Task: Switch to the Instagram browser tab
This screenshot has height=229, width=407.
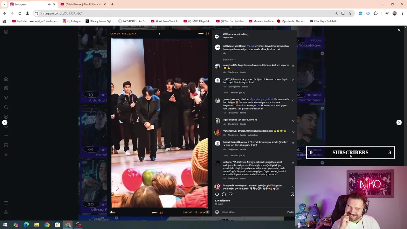Action: click(29, 4)
